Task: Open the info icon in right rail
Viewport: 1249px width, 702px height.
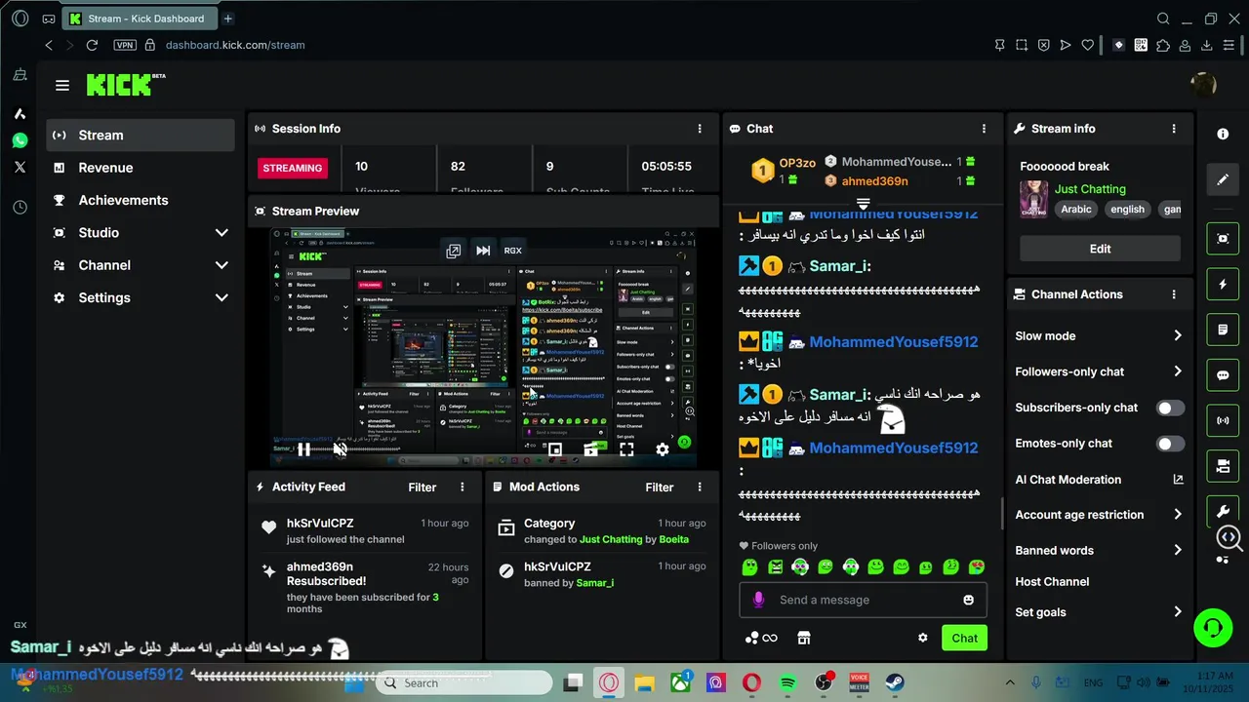Action: (x=1223, y=134)
